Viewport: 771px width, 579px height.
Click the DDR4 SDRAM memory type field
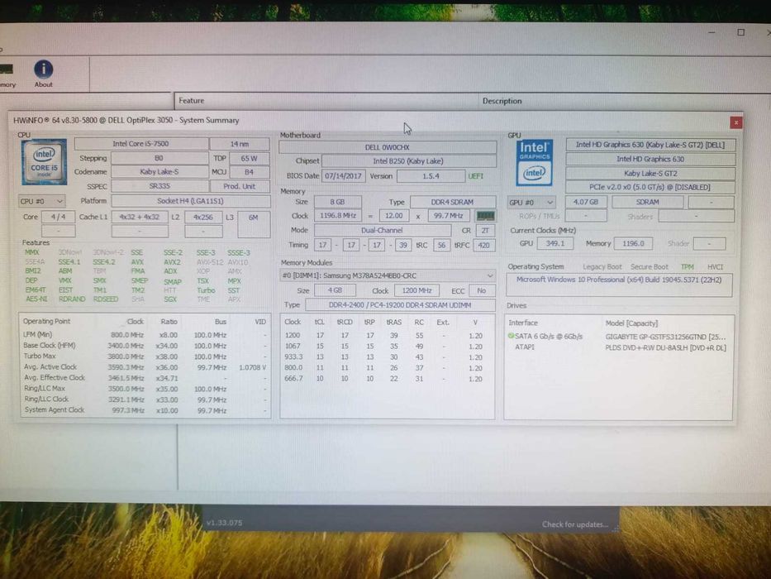click(x=452, y=202)
